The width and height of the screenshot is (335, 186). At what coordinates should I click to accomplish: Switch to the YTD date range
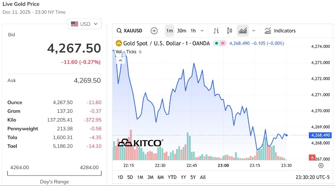(172, 177)
